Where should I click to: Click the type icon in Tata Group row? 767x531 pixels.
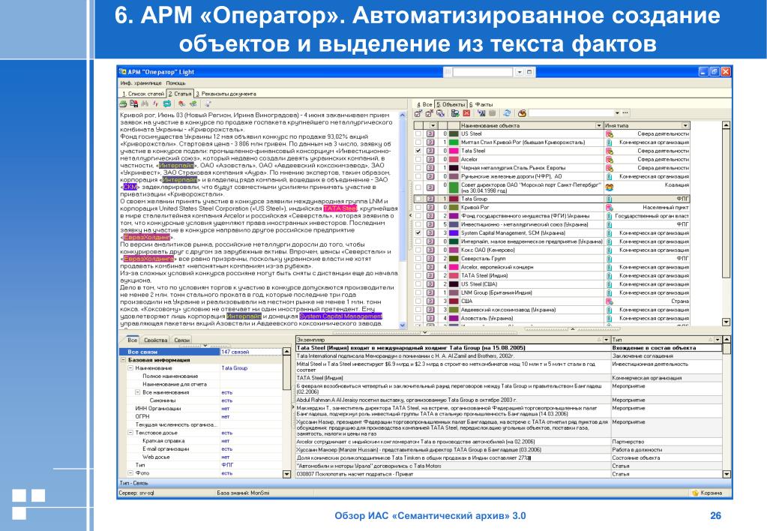[x=610, y=199]
